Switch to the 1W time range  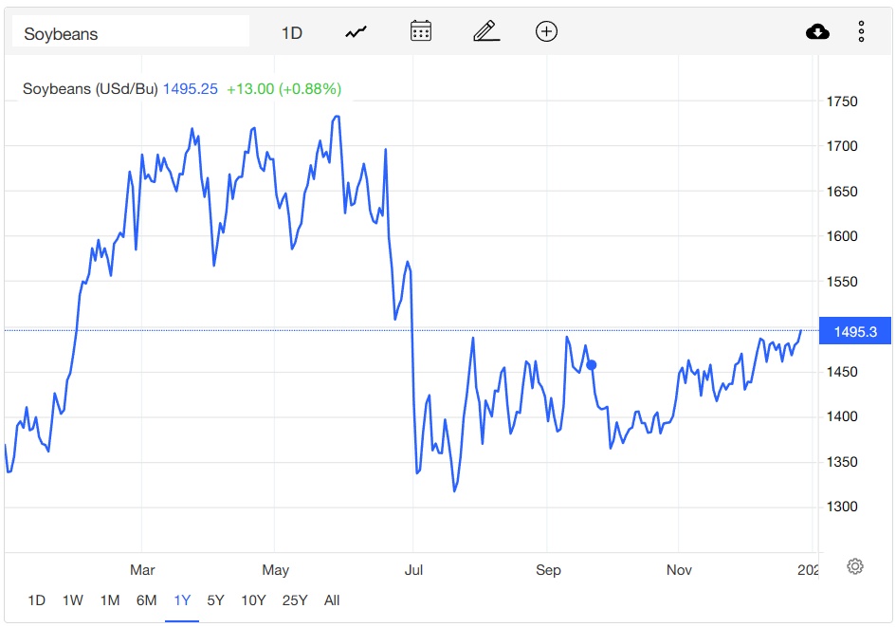coord(73,599)
